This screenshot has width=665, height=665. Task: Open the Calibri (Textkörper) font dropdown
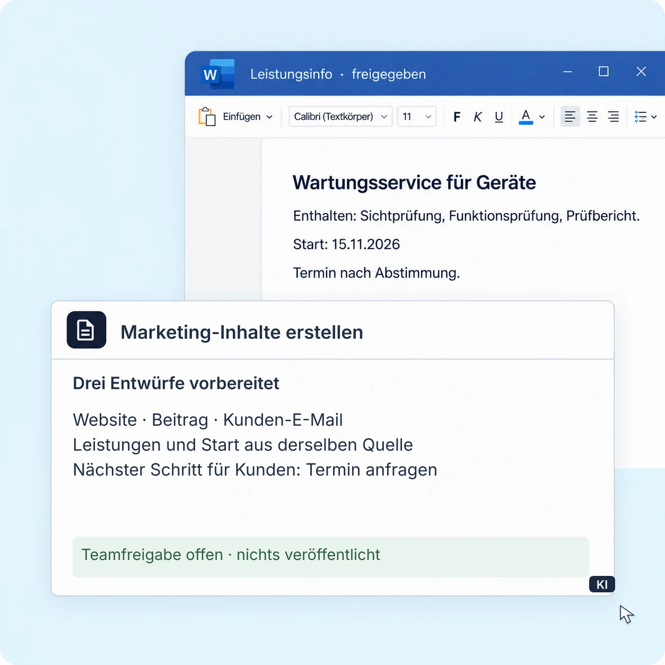pos(340,117)
